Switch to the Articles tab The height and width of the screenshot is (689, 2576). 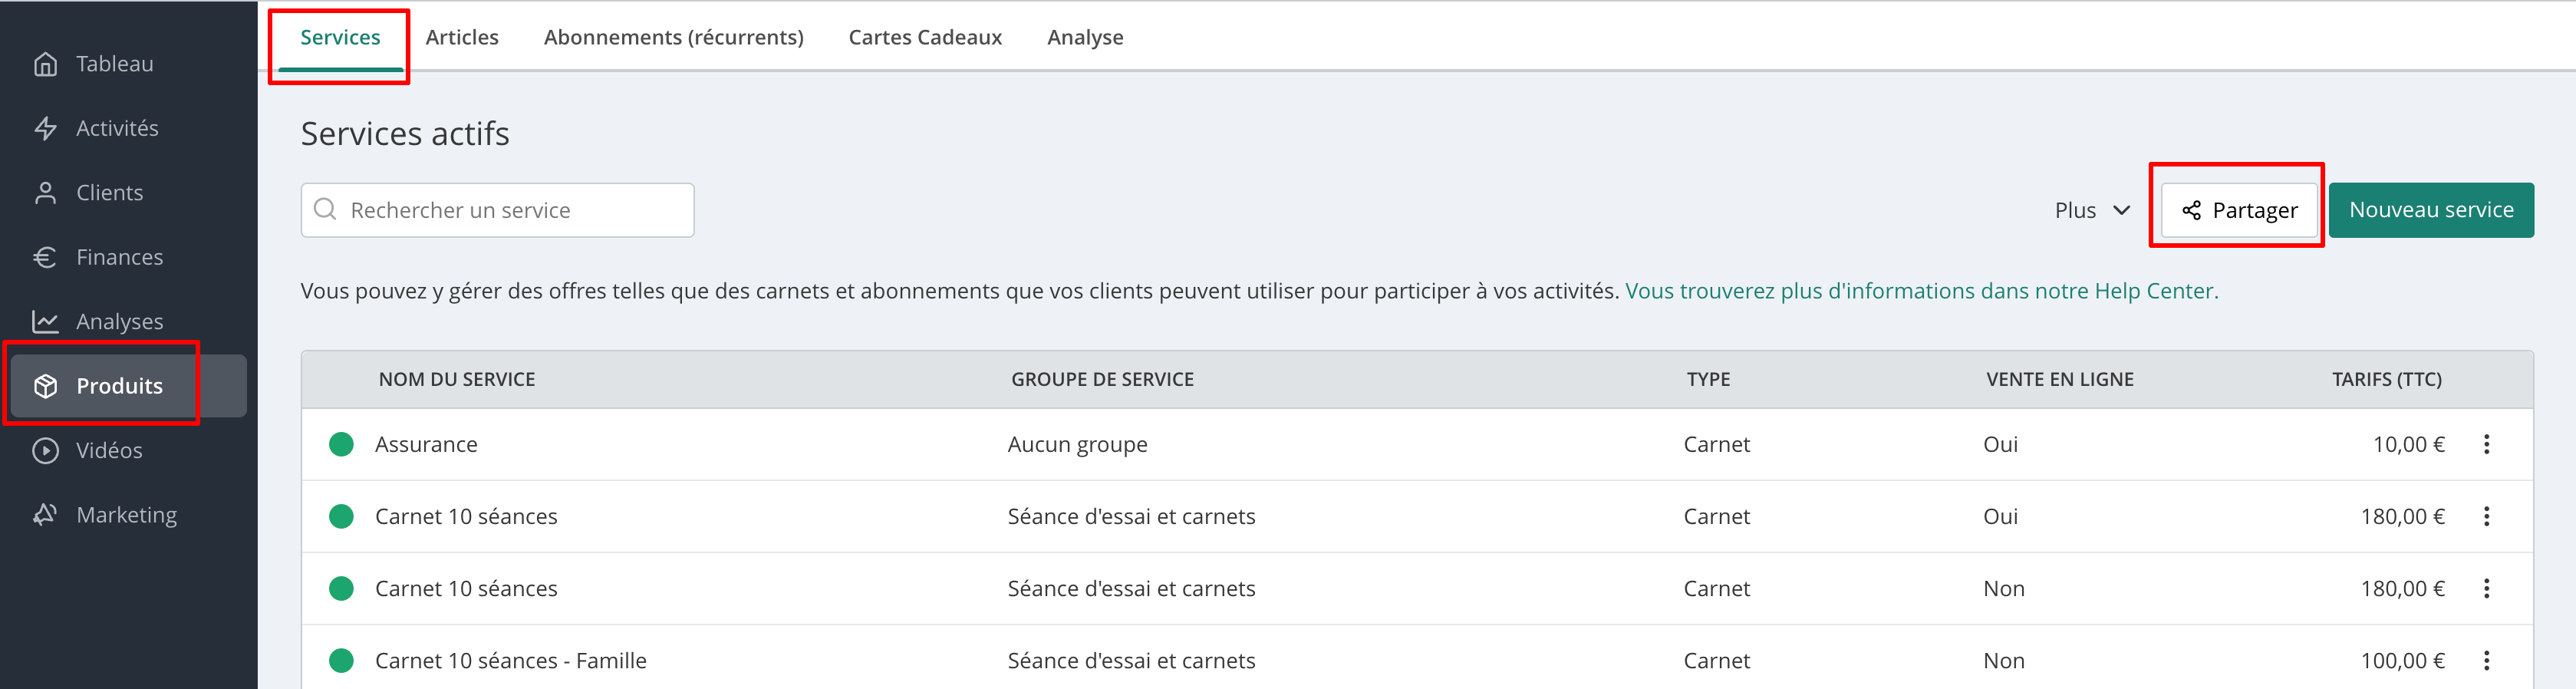462,37
